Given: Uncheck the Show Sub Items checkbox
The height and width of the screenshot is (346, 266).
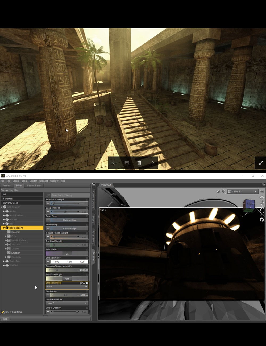Looking at the screenshot, I should click(3, 312).
